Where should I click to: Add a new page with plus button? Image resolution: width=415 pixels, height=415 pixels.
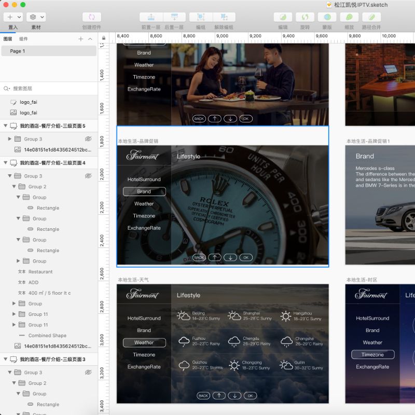pyautogui.click(x=80, y=39)
